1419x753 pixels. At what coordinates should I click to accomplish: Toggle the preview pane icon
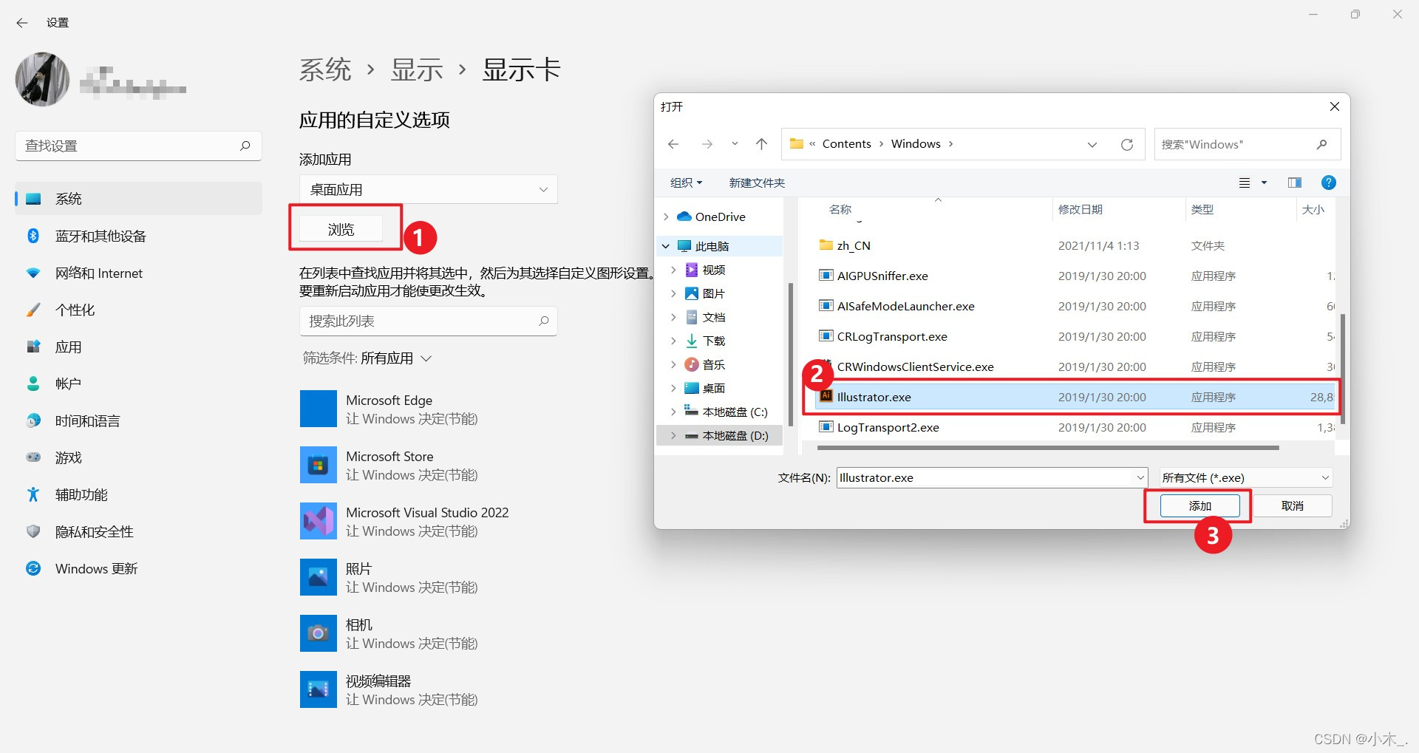tap(1295, 183)
